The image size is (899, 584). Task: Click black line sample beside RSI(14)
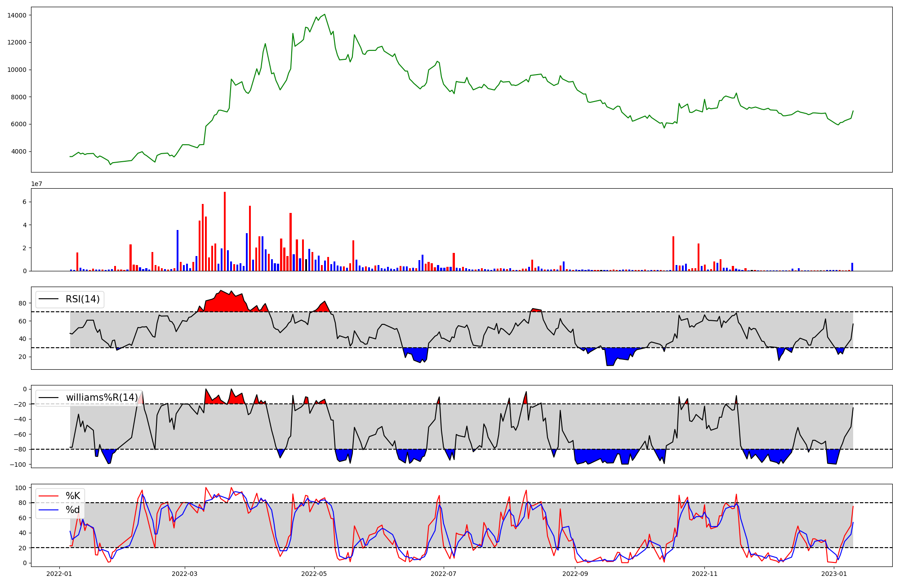tap(49, 299)
